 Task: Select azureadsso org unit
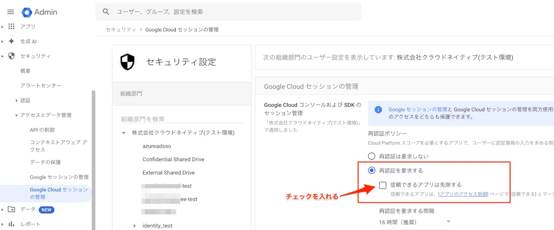point(157,145)
